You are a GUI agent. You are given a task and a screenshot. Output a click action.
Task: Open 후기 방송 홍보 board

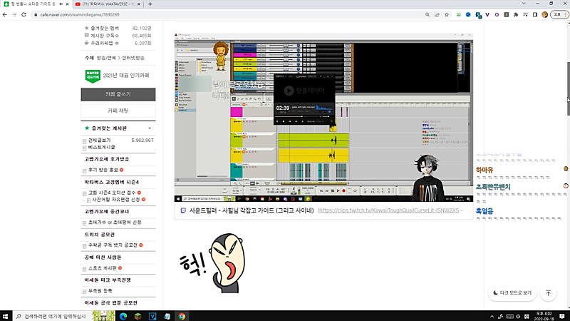click(x=103, y=170)
